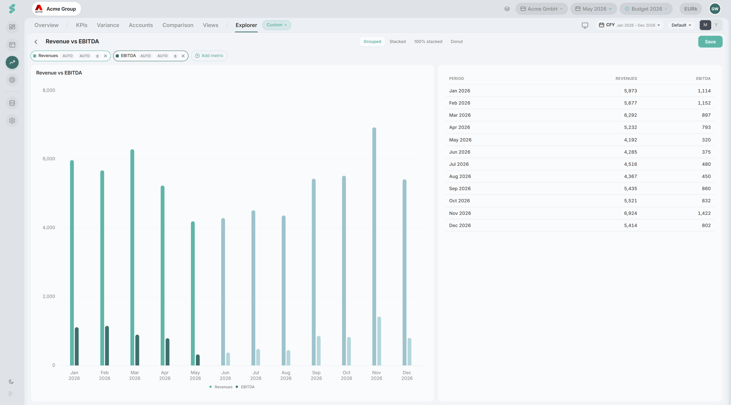Viewport: 731px width, 405px height.
Task: Toggle dark mode with the moon icon
Action: (x=11, y=382)
